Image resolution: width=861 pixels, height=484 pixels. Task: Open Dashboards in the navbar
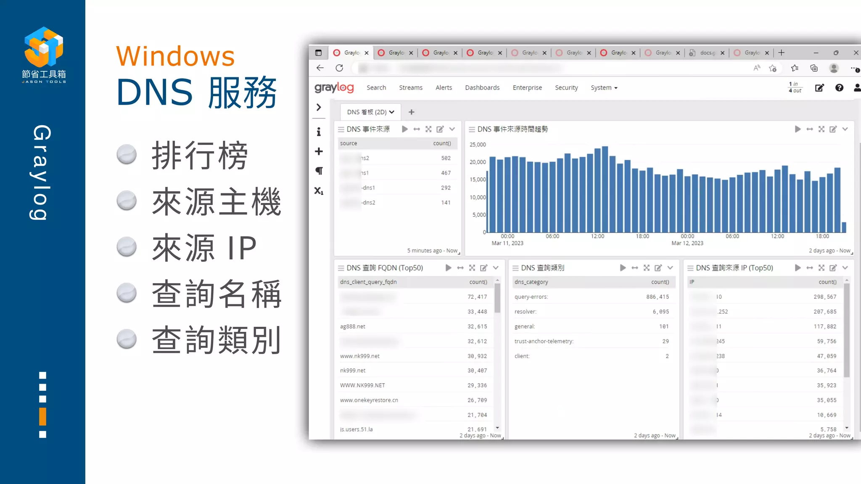point(482,87)
